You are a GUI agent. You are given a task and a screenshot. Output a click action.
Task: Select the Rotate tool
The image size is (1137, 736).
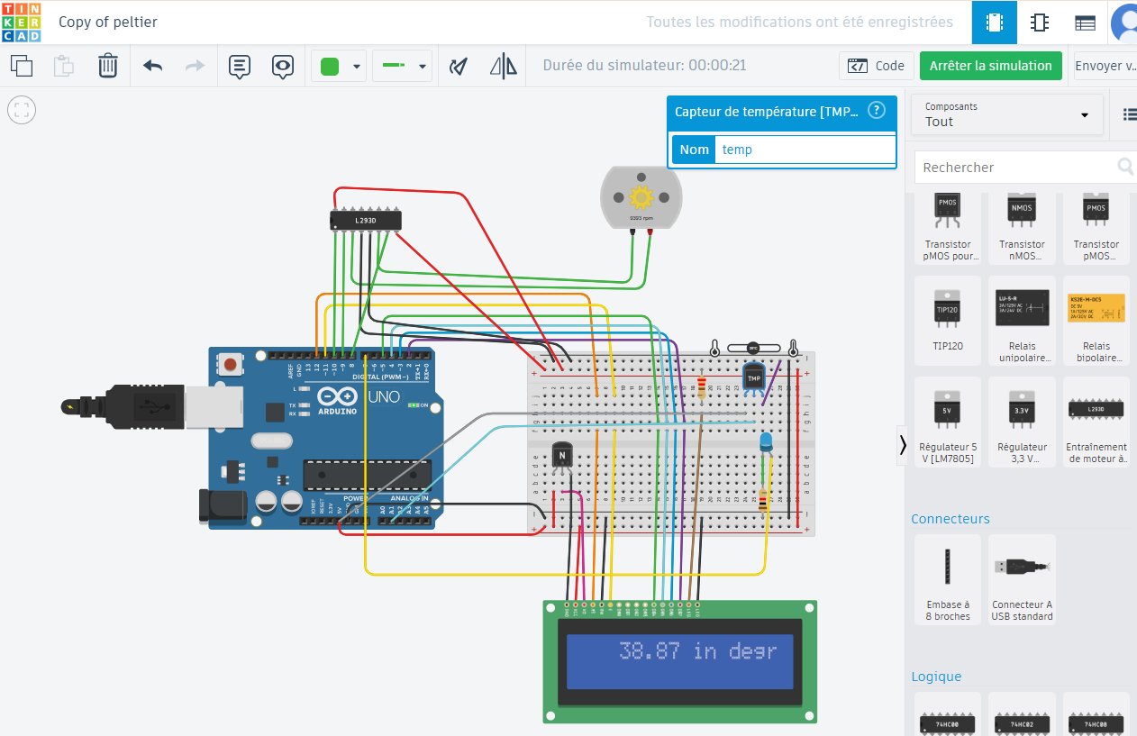pos(459,66)
